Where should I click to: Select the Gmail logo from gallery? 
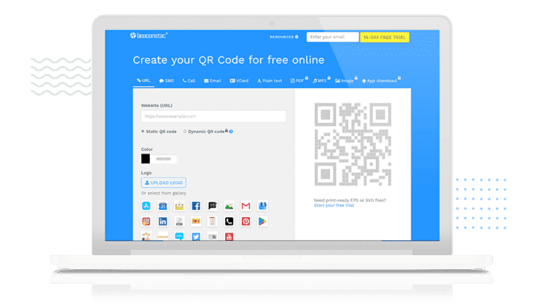click(246, 206)
